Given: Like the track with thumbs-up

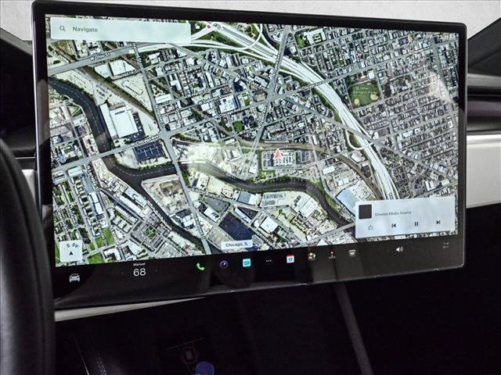Looking at the screenshot, I should 370,227.
